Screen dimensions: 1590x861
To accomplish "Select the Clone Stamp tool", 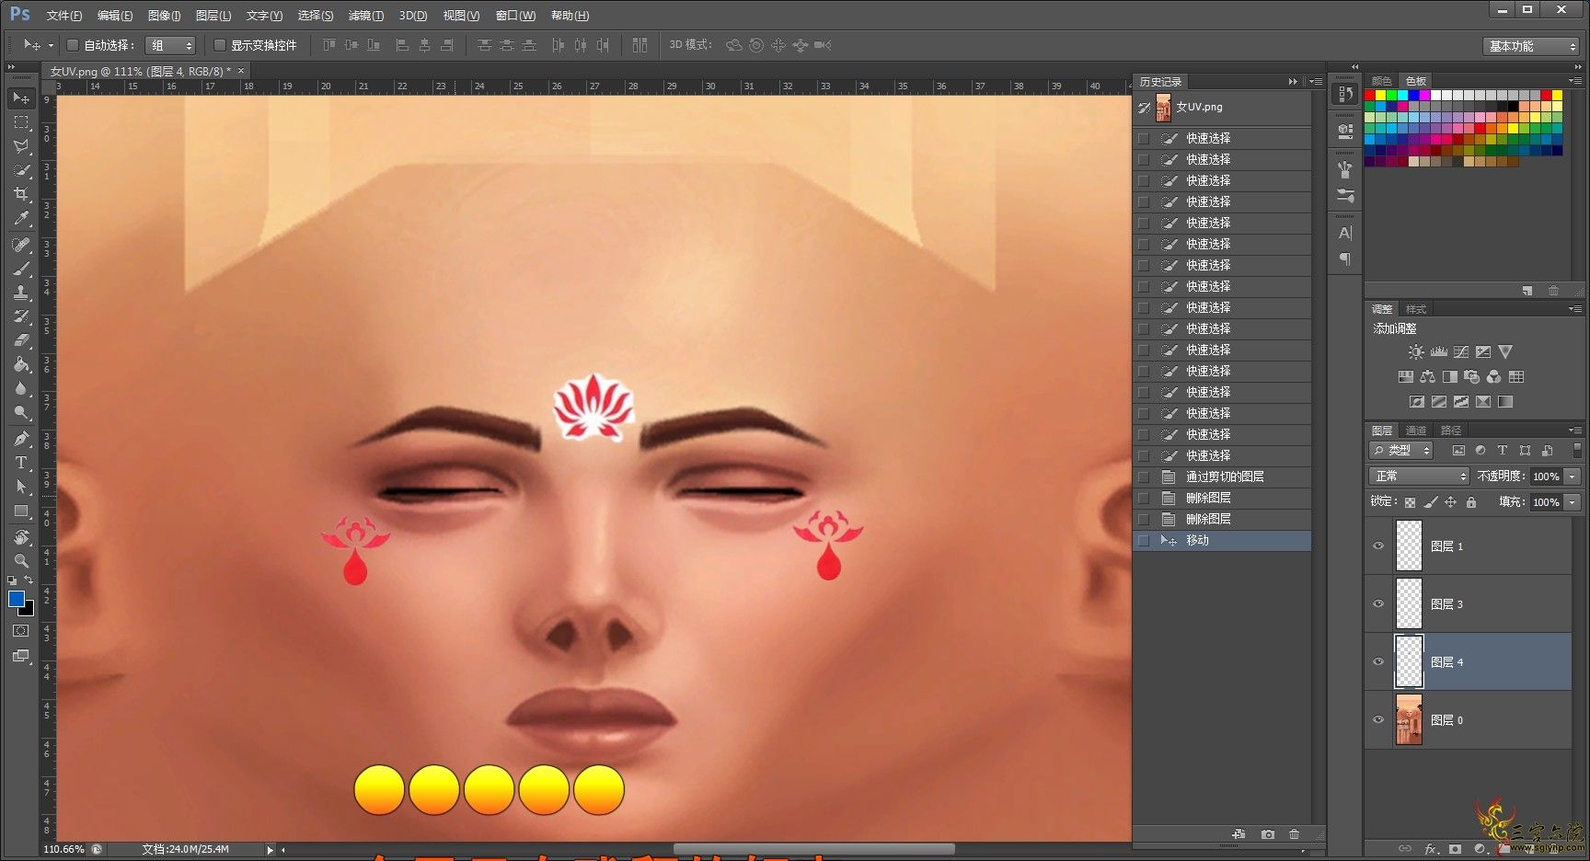I will pyautogui.click(x=21, y=293).
